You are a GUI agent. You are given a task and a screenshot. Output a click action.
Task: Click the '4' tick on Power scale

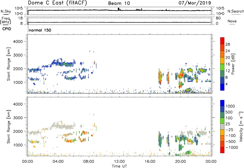pyautogui.click(x=226, y=84)
